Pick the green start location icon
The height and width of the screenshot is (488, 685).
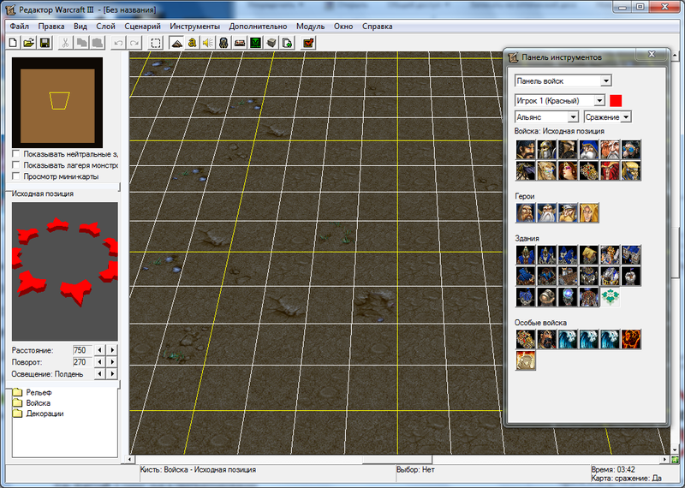click(610, 297)
